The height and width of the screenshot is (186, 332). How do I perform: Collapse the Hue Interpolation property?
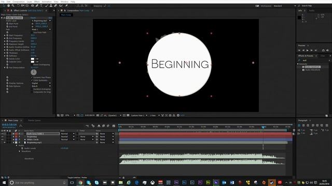(x=5, y=68)
